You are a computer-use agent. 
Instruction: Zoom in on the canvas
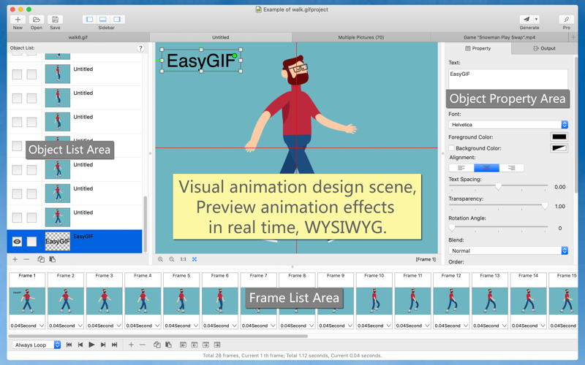(160, 259)
